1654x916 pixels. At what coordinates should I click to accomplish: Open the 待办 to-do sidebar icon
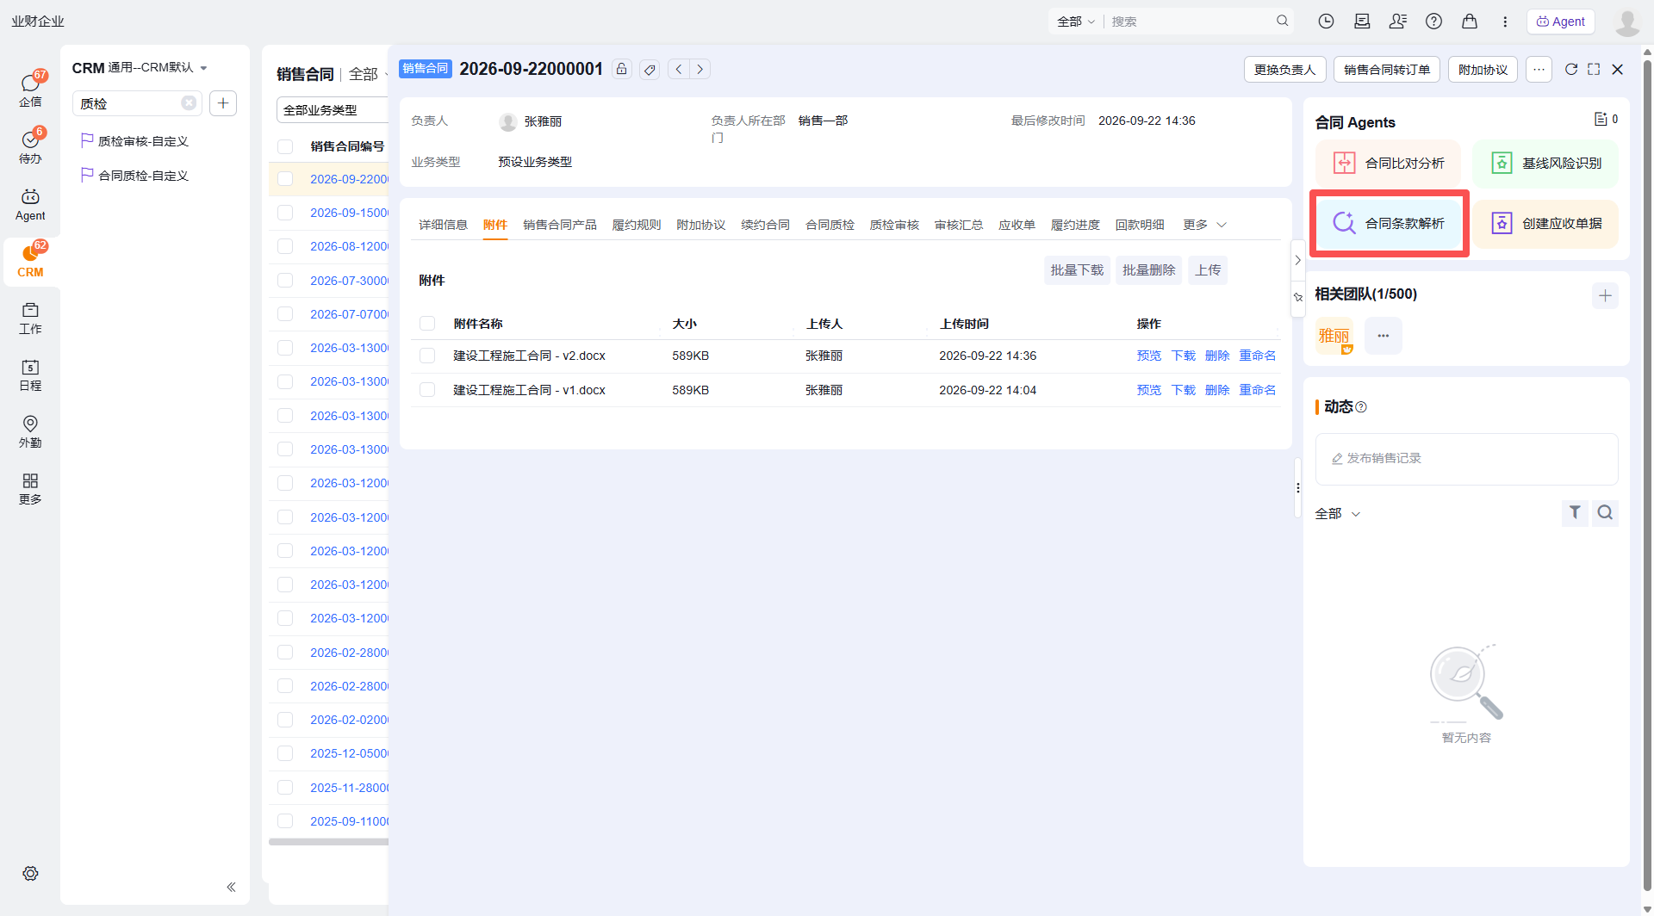click(30, 145)
